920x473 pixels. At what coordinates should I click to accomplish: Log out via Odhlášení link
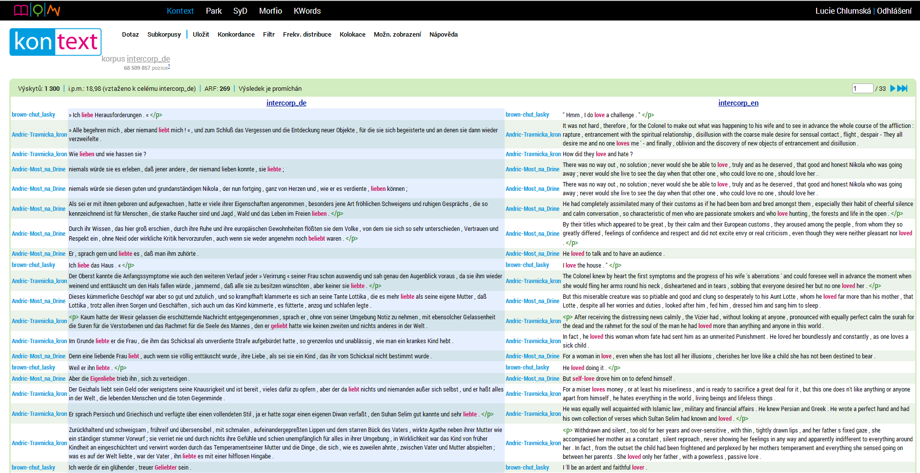[894, 11]
